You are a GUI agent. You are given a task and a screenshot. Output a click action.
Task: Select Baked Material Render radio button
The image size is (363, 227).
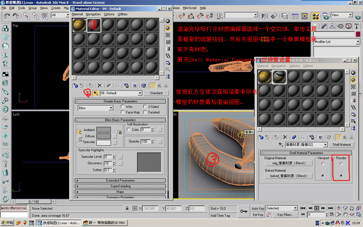point(341,176)
